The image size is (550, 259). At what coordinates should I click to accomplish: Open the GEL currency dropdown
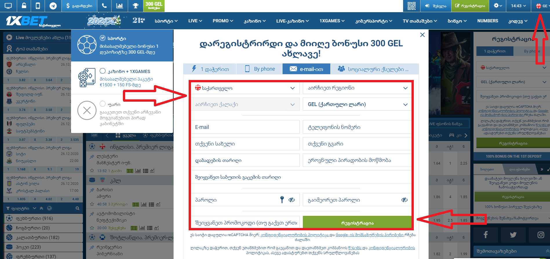pos(357,104)
